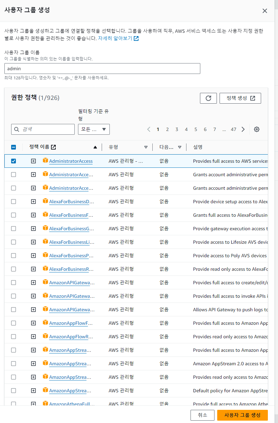Go to page 4 of policies
This screenshot has height=423, width=278.
pyautogui.click(x=186, y=129)
